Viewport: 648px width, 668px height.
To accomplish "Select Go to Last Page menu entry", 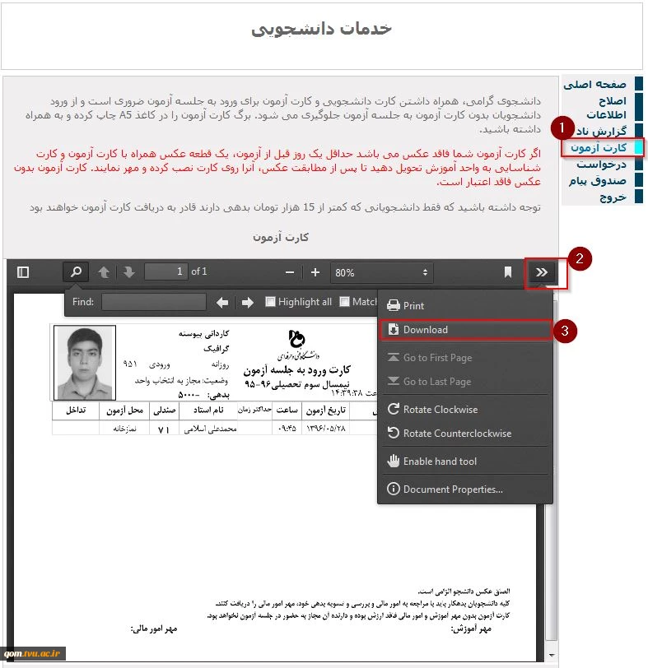I will (x=464, y=382).
